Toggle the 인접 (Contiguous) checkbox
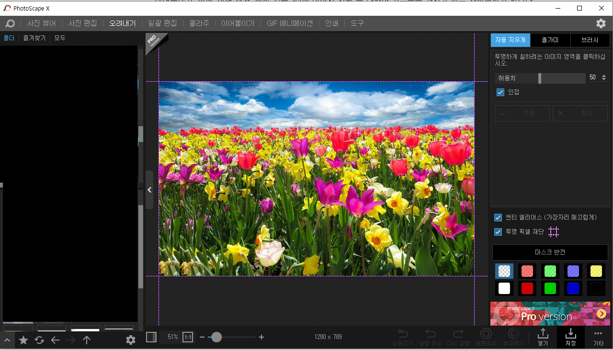Screen dimensions: 613x350 click(500, 92)
